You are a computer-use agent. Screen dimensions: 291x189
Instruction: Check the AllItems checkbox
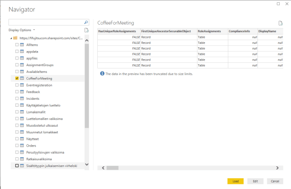17,45
